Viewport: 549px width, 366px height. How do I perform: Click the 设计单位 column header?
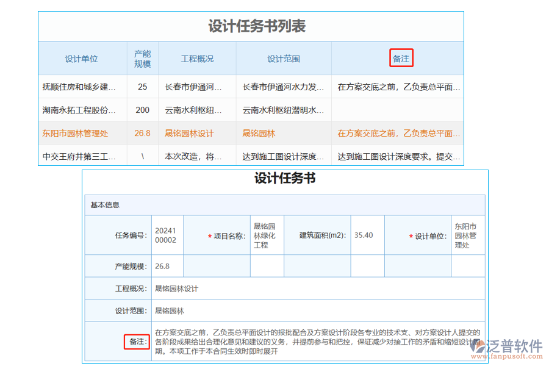pos(83,59)
